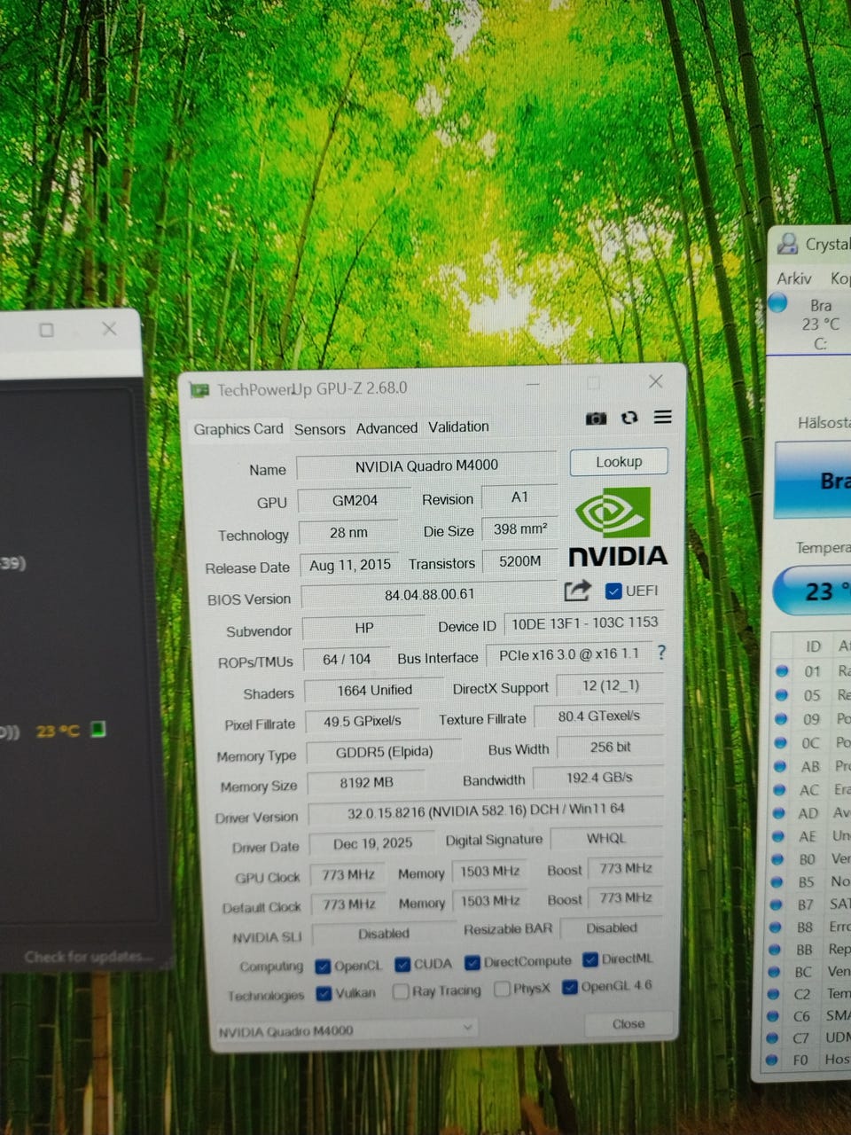This screenshot has height=1135, width=851.
Task: Select the Bra 23 °C C: disk entry
Action: 809,323
